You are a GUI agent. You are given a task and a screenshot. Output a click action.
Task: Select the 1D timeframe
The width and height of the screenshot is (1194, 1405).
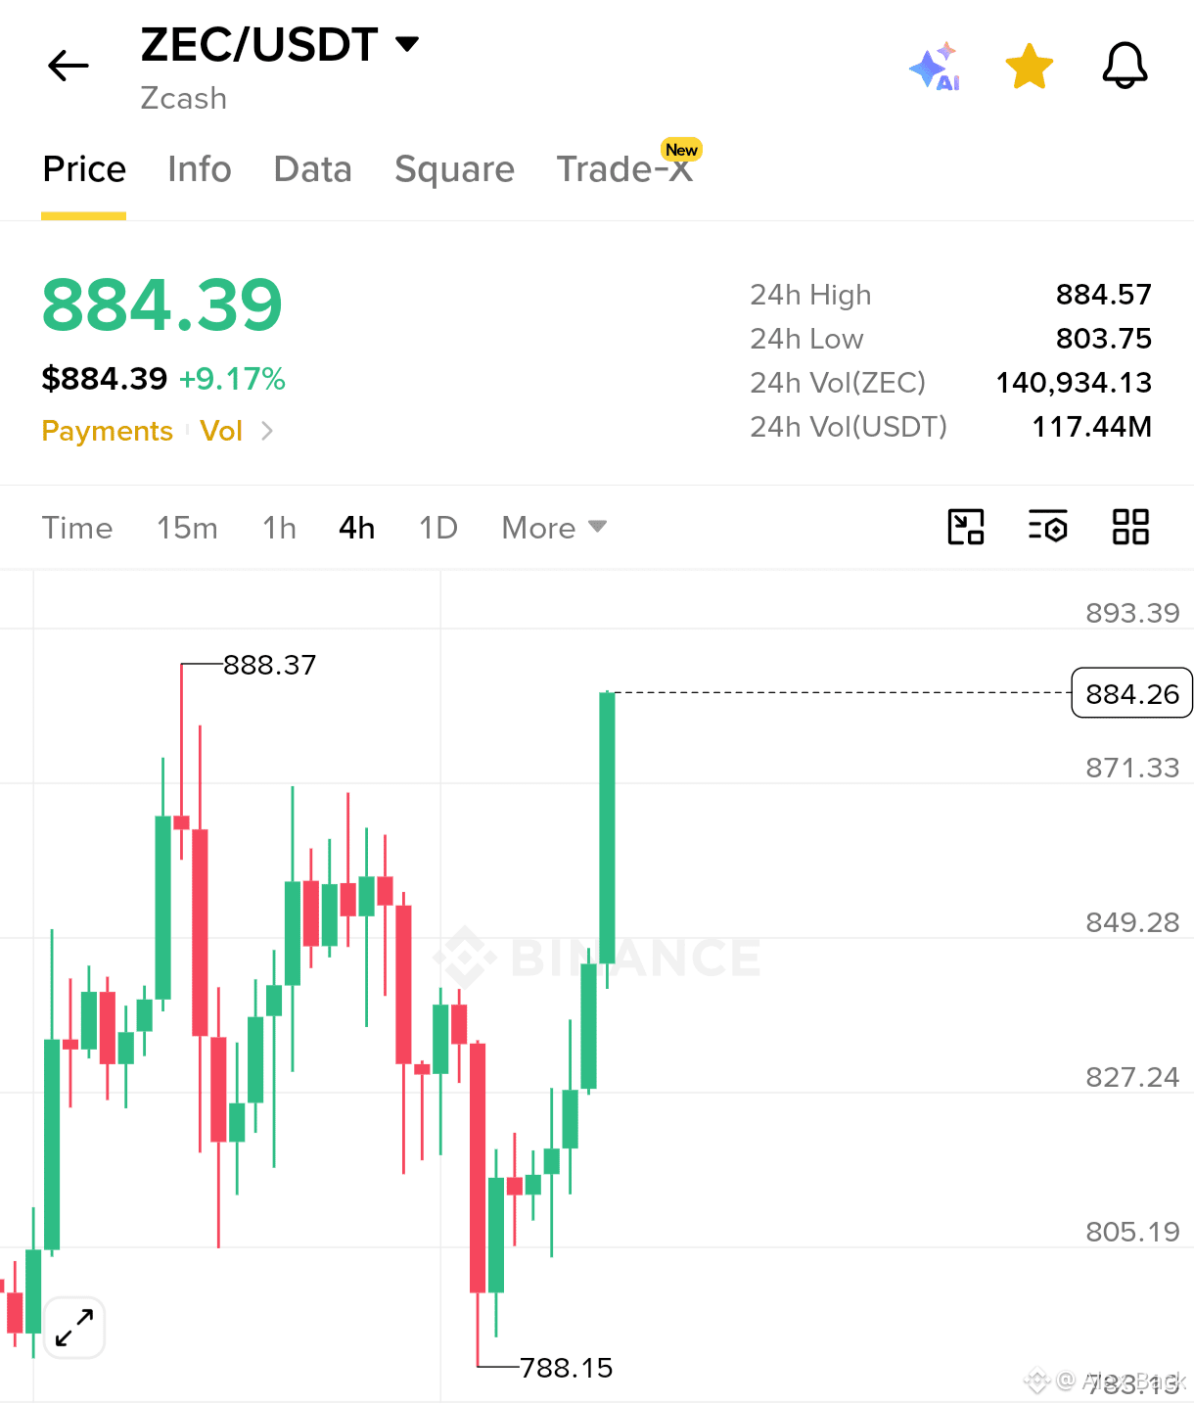tap(438, 528)
